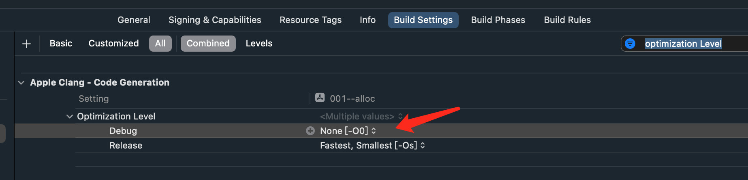Switch to Signing & Capabilities tab
748x180 pixels.
tap(215, 20)
